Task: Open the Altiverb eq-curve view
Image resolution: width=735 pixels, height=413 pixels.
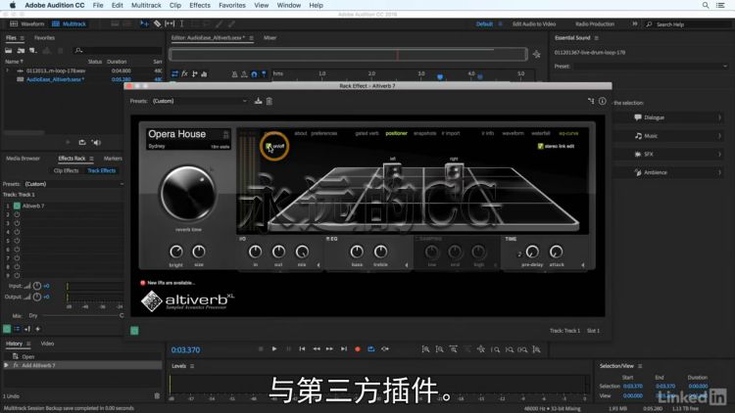Action: [x=568, y=133]
